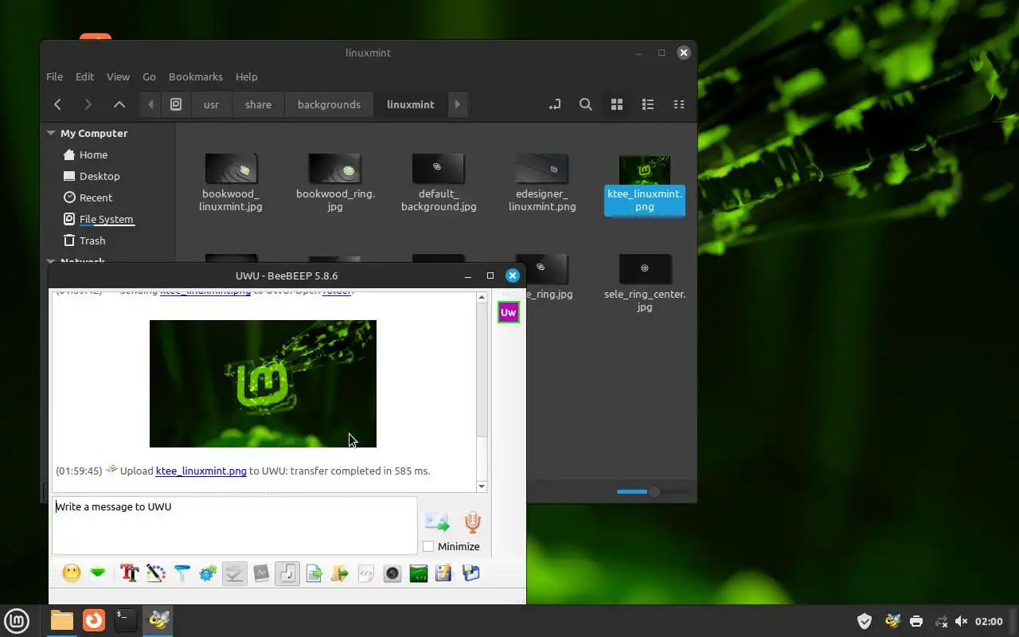Viewport: 1019px width, 637px height.
Task: Collapse the My Computer sidebar section
Action: pyautogui.click(x=51, y=133)
